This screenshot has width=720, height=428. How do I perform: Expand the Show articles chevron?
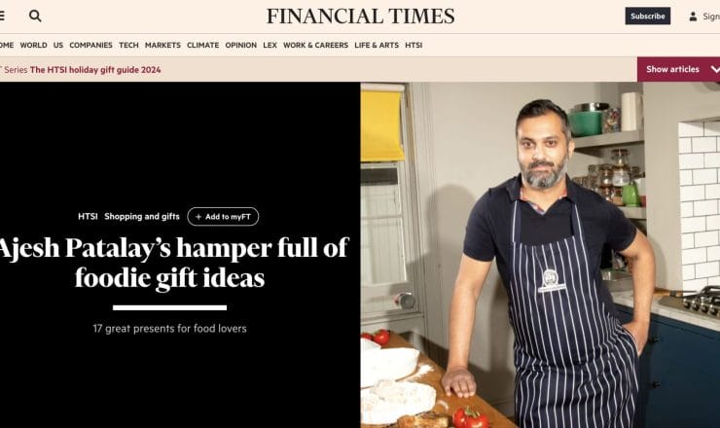coord(715,69)
